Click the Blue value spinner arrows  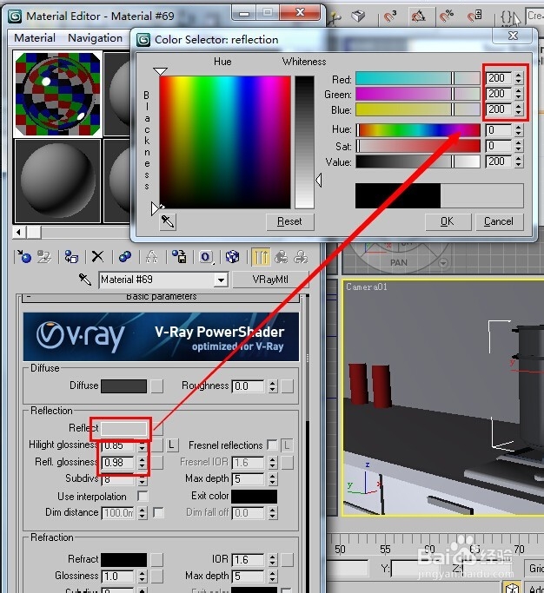519,109
